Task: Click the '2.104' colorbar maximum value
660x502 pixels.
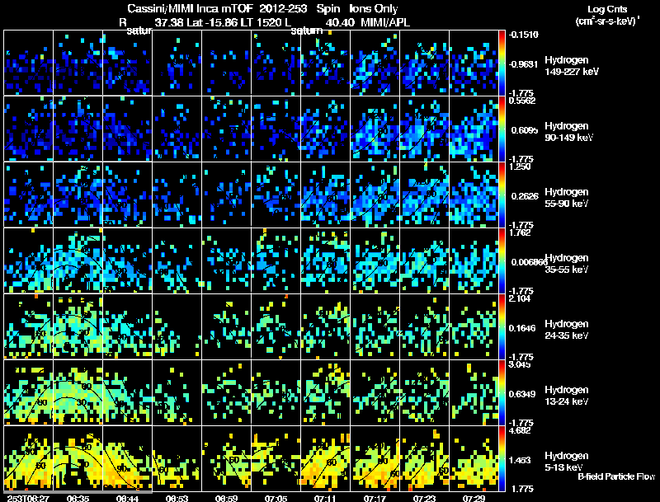Action: point(520,298)
